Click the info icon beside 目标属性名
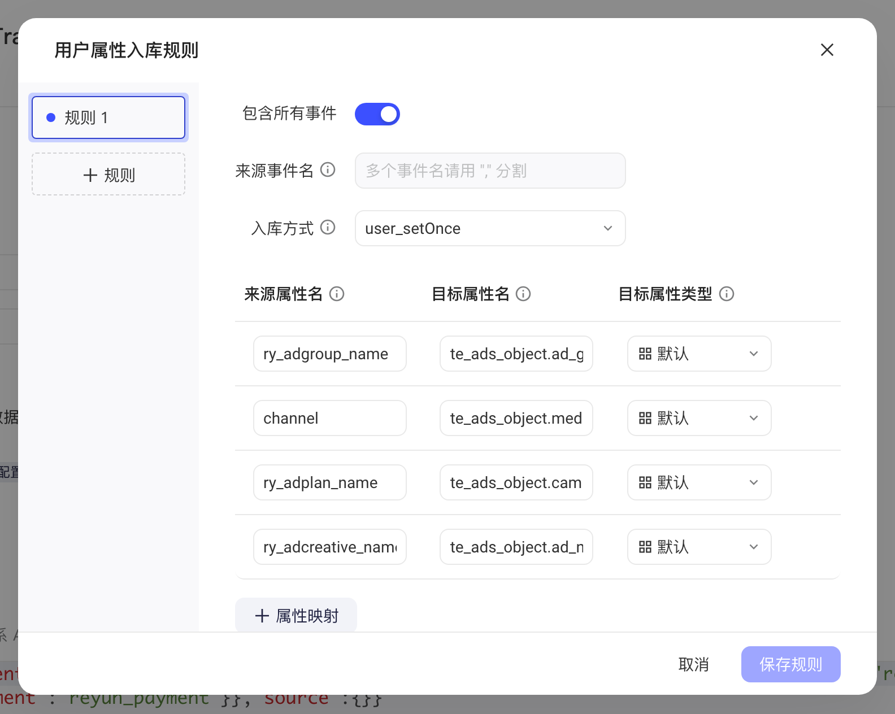 [523, 294]
